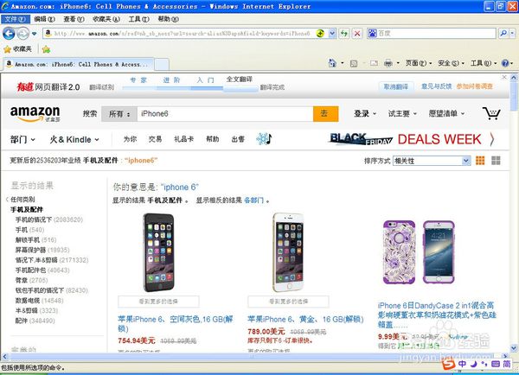Close the Youdao translation bar
Viewport: 519px width, 375px height.
coord(504,78)
